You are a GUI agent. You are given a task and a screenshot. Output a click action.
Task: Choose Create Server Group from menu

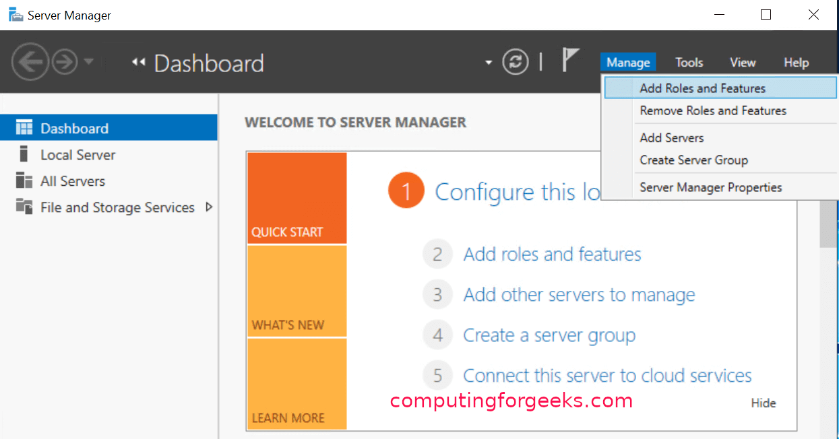[x=693, y=160]
